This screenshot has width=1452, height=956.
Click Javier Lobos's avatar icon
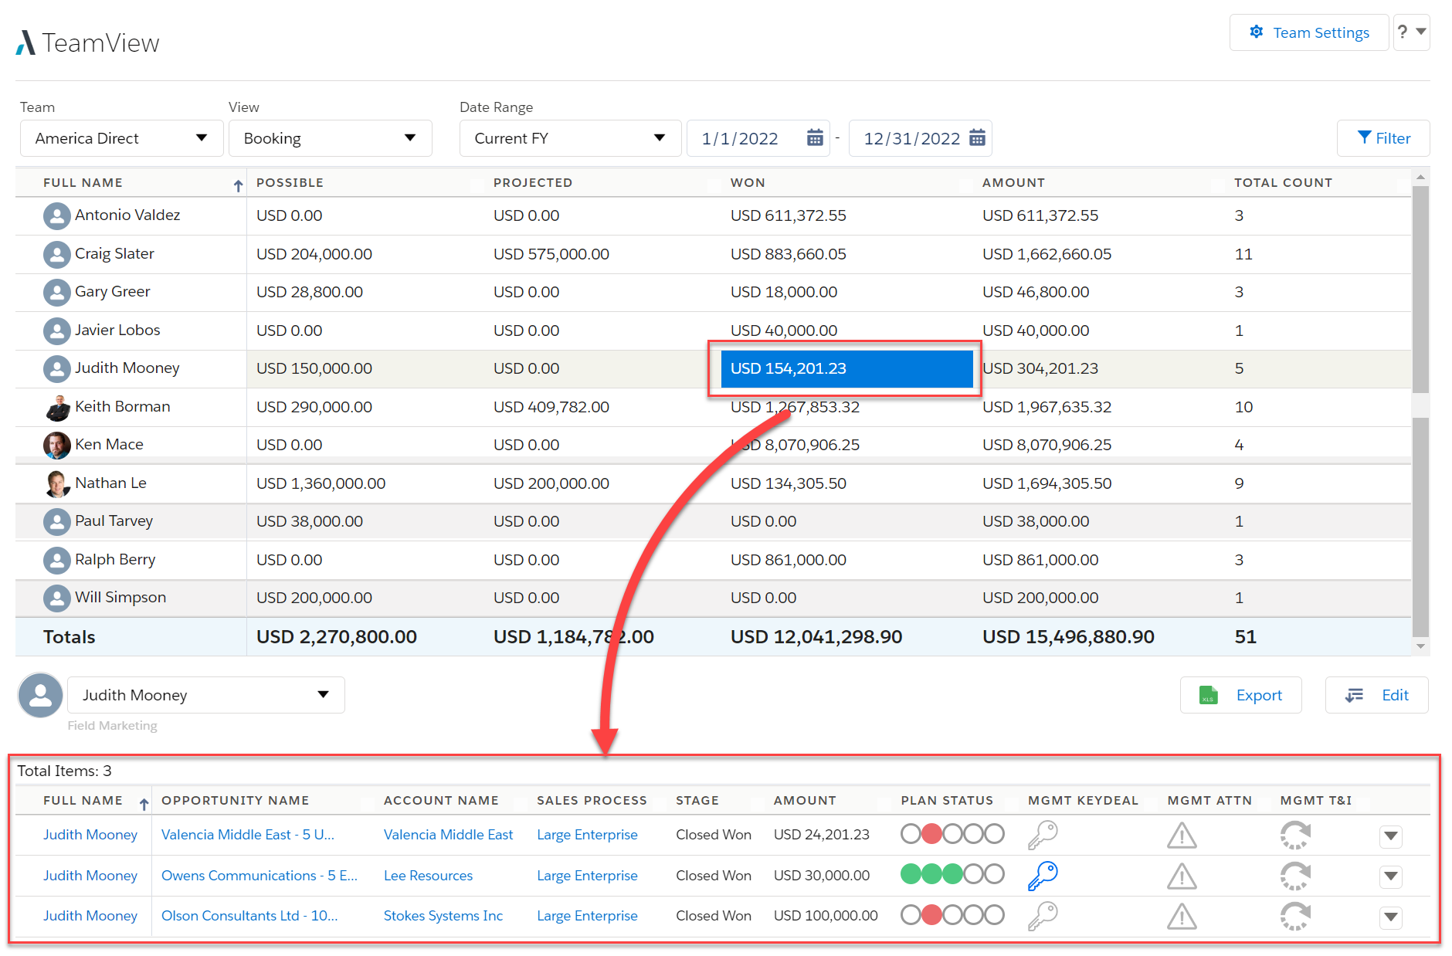(56, 331)
